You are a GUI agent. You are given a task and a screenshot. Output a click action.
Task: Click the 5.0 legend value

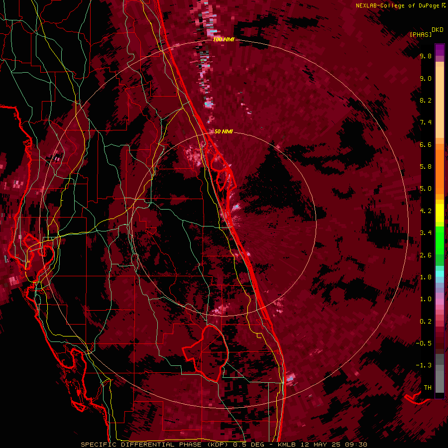point(426,189)
